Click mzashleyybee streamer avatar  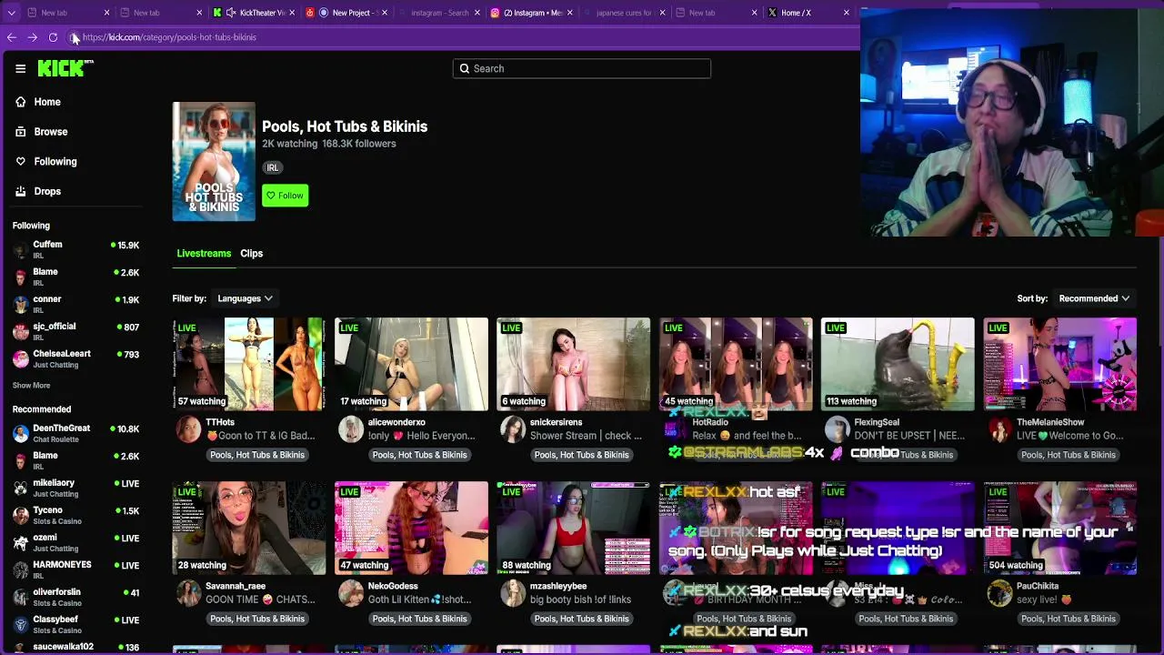tap(512, 593)
